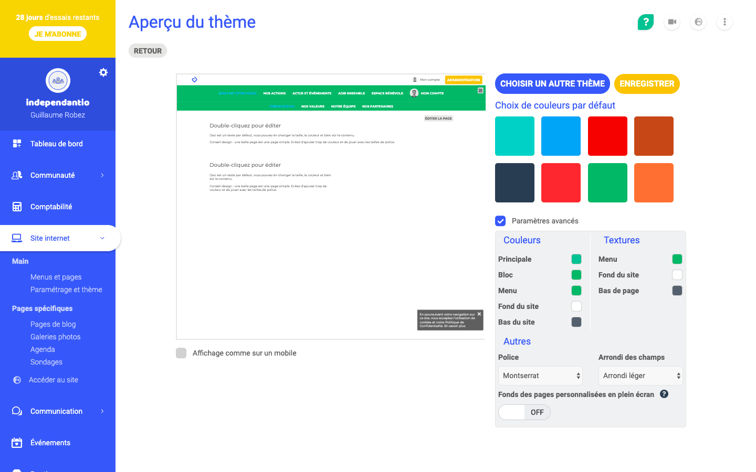Click the Comptabilité calculator icon
This screenshot has width=756, height=472.
click(x=17, y=207)
